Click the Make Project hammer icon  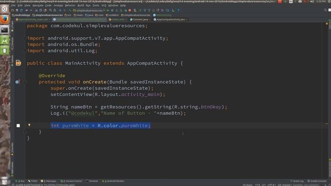[x=70, y=10]
